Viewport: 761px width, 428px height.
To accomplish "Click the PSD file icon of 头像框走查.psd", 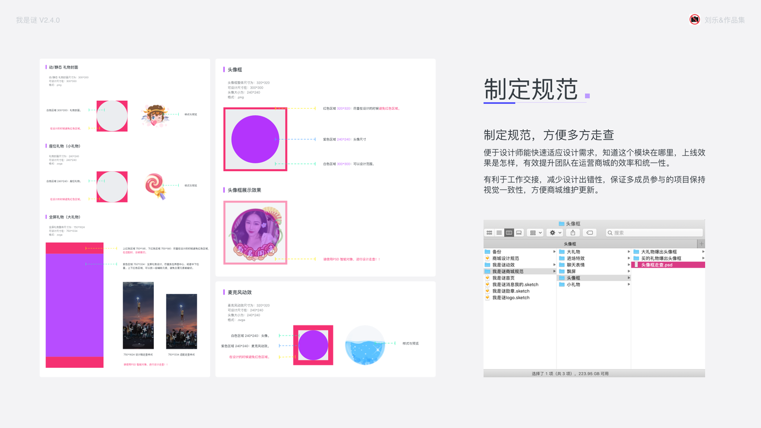I will click(636, 265).
